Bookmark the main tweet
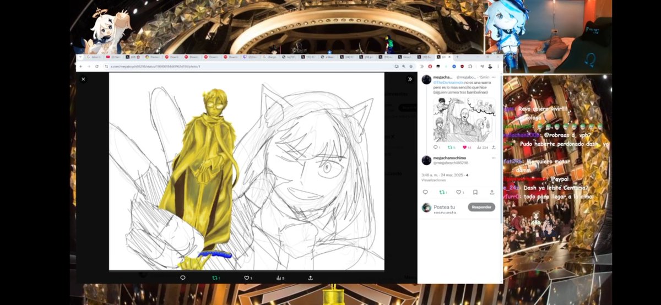 click(x=475, y=192)
